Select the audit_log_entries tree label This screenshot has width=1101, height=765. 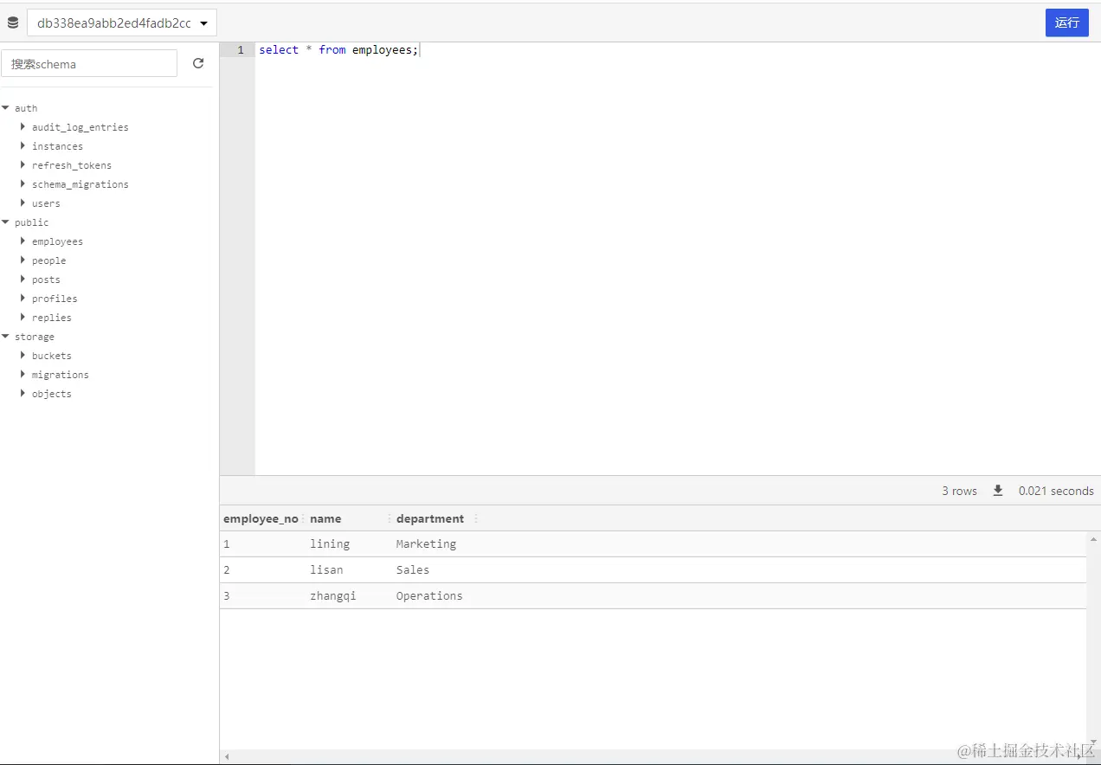[80, 127]
